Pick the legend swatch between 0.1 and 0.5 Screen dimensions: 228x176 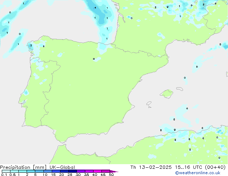click(6, 171)
